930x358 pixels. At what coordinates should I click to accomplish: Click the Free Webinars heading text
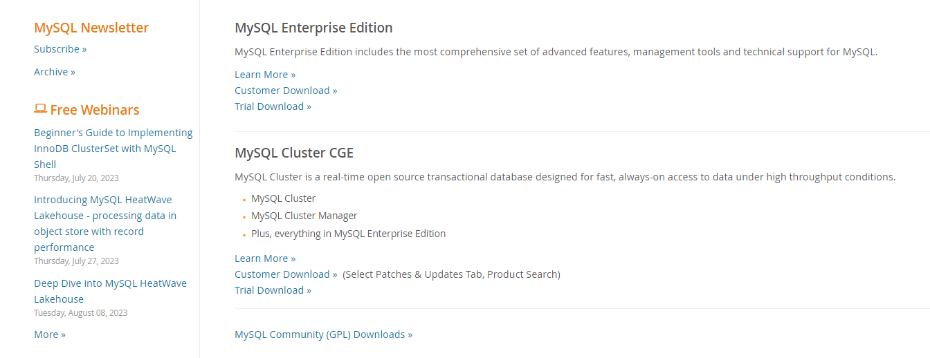pos(95,110)
